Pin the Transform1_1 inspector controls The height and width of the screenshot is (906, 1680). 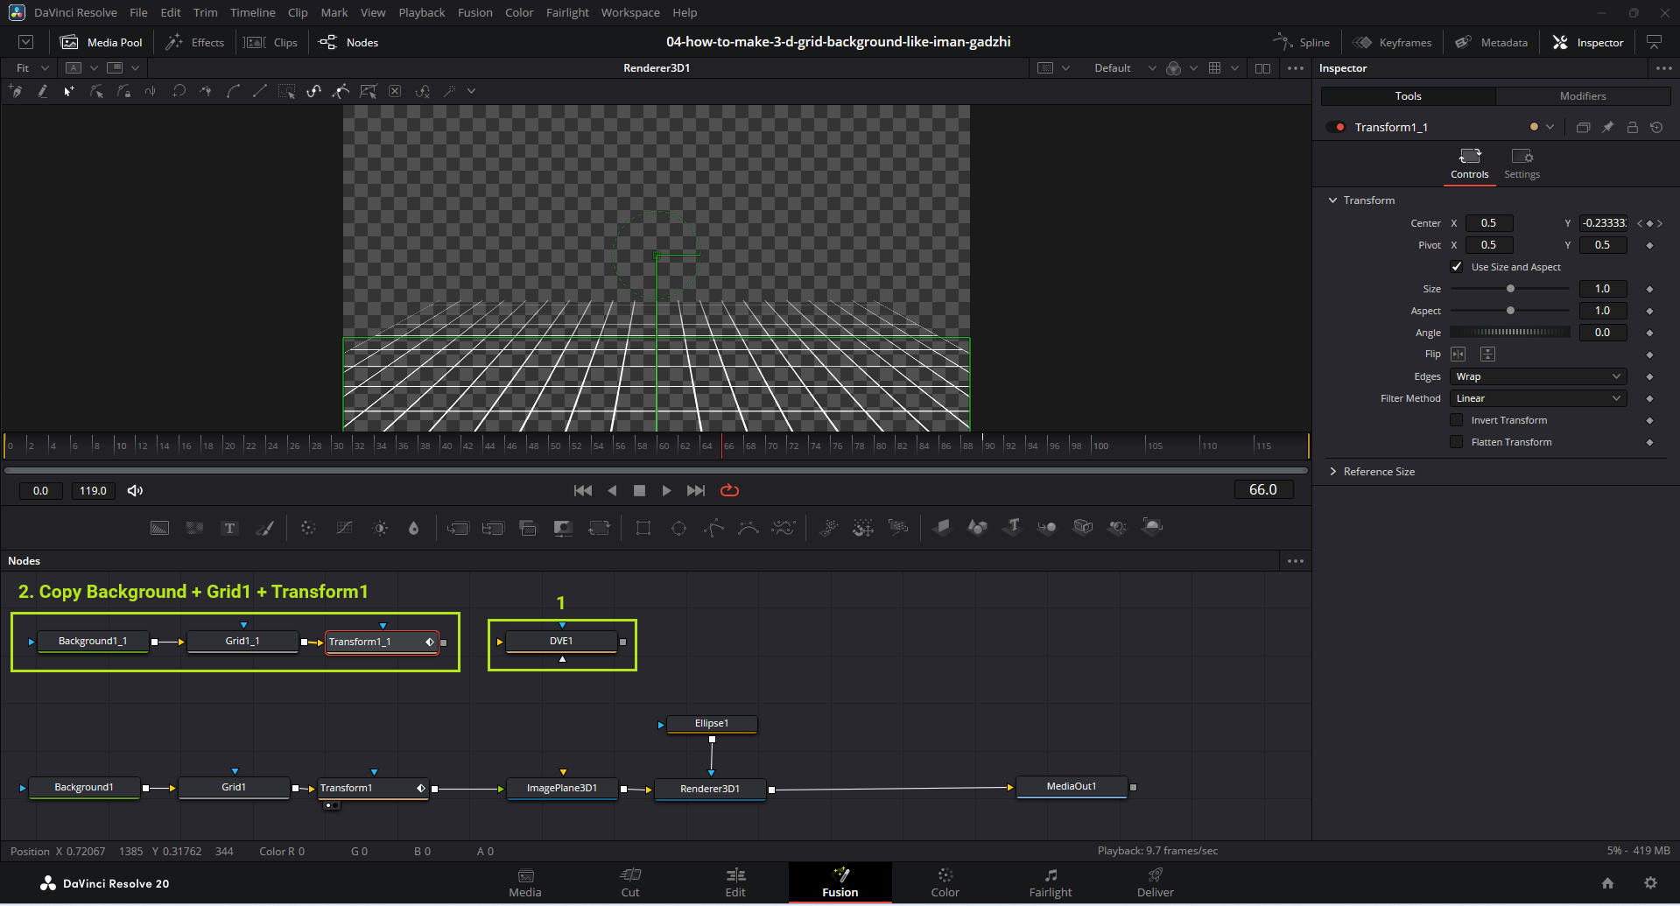[x=1607, y=128]
